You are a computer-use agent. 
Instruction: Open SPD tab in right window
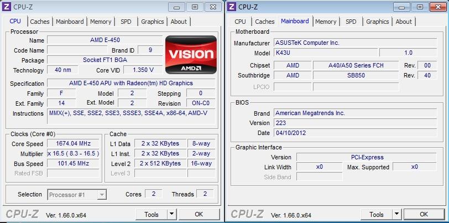pos(351,22)
